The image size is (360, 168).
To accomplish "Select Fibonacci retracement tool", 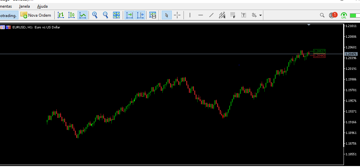I will [x=233, y=15].
